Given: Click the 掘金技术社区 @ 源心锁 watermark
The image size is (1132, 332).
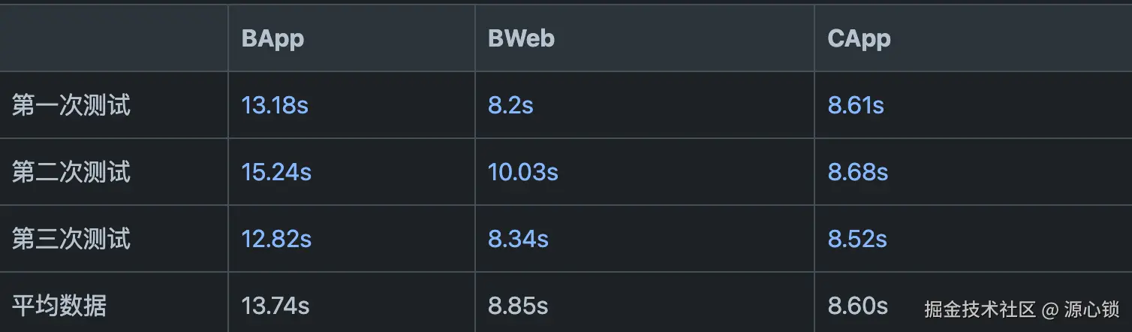Looking at the screenshot, I should 1022,309.
